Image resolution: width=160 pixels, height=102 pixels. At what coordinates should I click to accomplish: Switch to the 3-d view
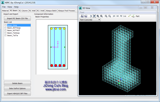coord(125,16)
